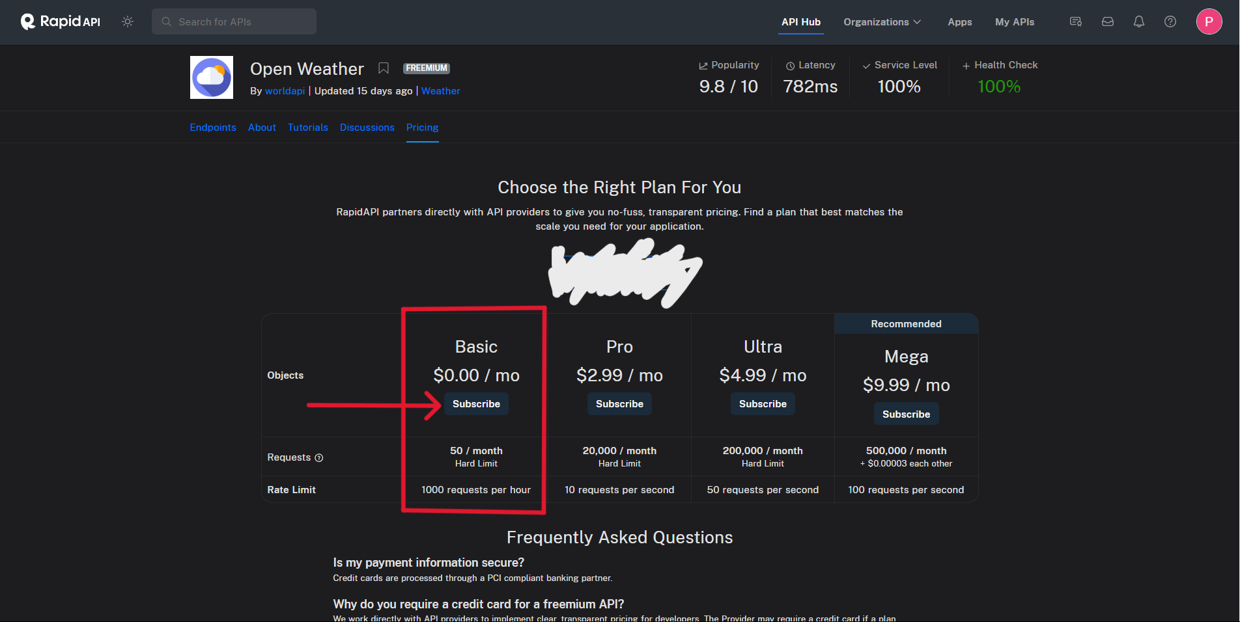Click 50 requests per second rate limit
The height and width of the screenshot is (622, 1240).
763,490
